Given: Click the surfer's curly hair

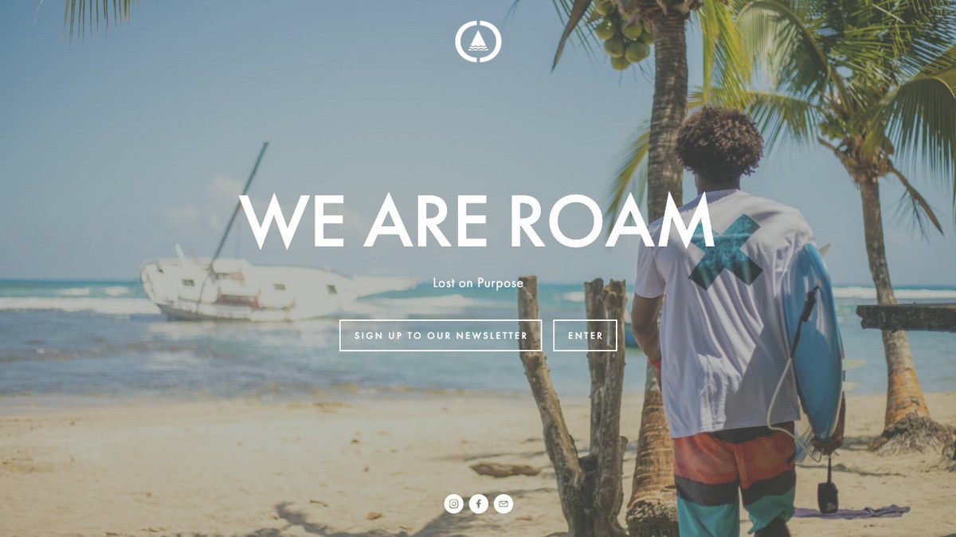Looking at the screenshot, I should [719, 143].
